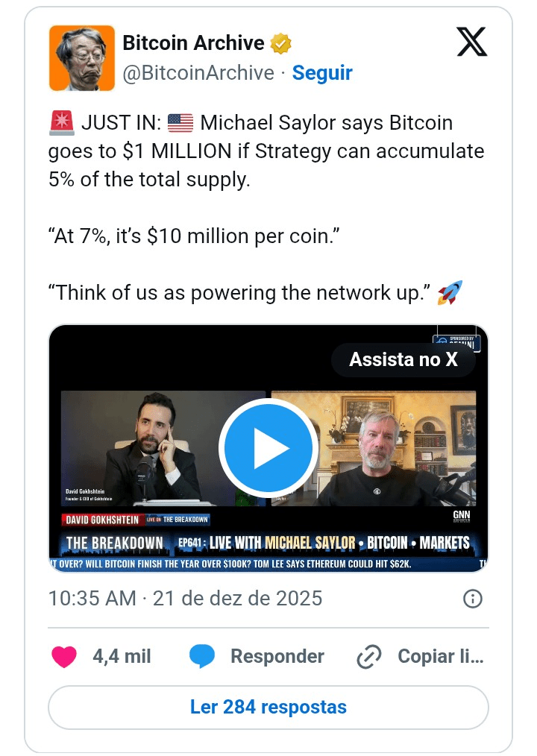Image resolution: width=537 pixels, height=756 pixels.
Task: Play the embedded video
Action: click(x=268, y=447)
